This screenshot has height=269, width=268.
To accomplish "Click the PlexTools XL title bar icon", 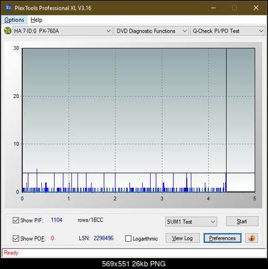I will tap(9, 8).
